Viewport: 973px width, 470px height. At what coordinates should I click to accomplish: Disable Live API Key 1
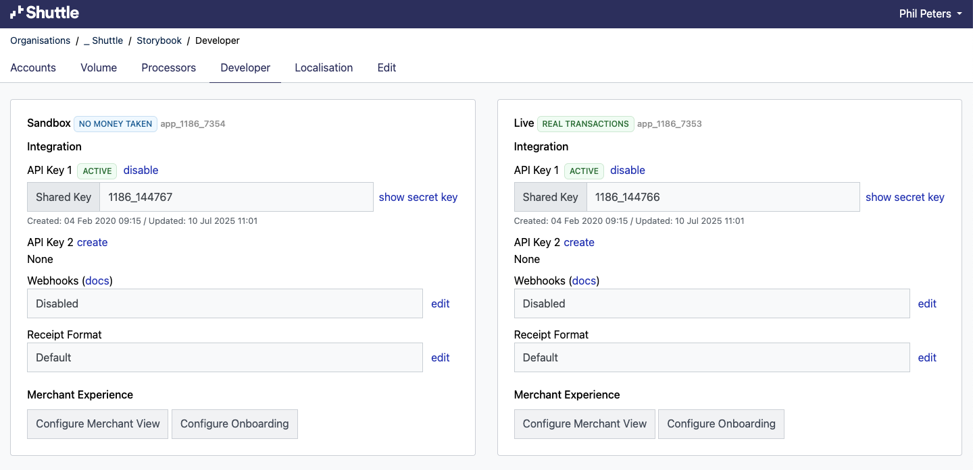[x=627, y=171]
